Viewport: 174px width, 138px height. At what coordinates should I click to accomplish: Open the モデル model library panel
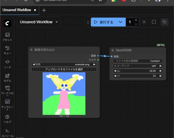pyautogui.click(x=7, y=78)
